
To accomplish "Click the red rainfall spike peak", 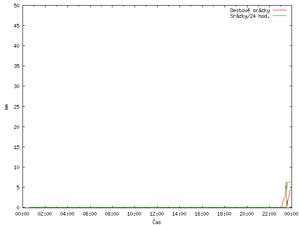I will click(x=286, y=182).
